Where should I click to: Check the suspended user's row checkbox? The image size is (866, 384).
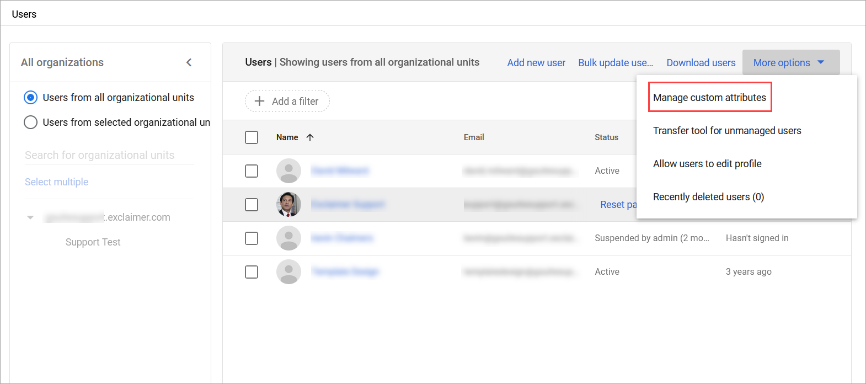click(252, 238)
